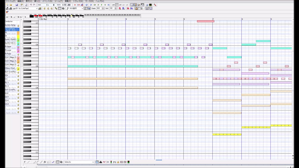Mute the Pf.Upper track speaker
The width and height of the screenshot is (299, 168).
tap(18, 47)
